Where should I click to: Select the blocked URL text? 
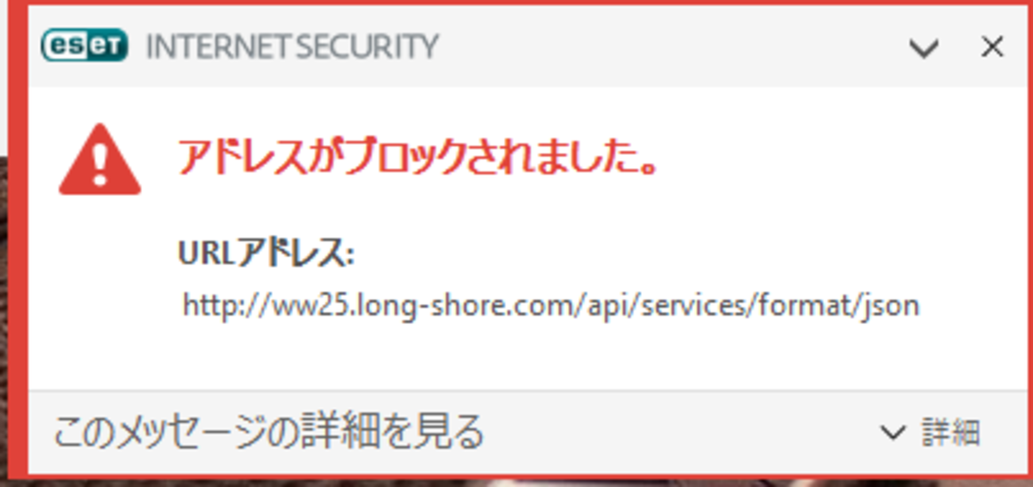point(551,305)
